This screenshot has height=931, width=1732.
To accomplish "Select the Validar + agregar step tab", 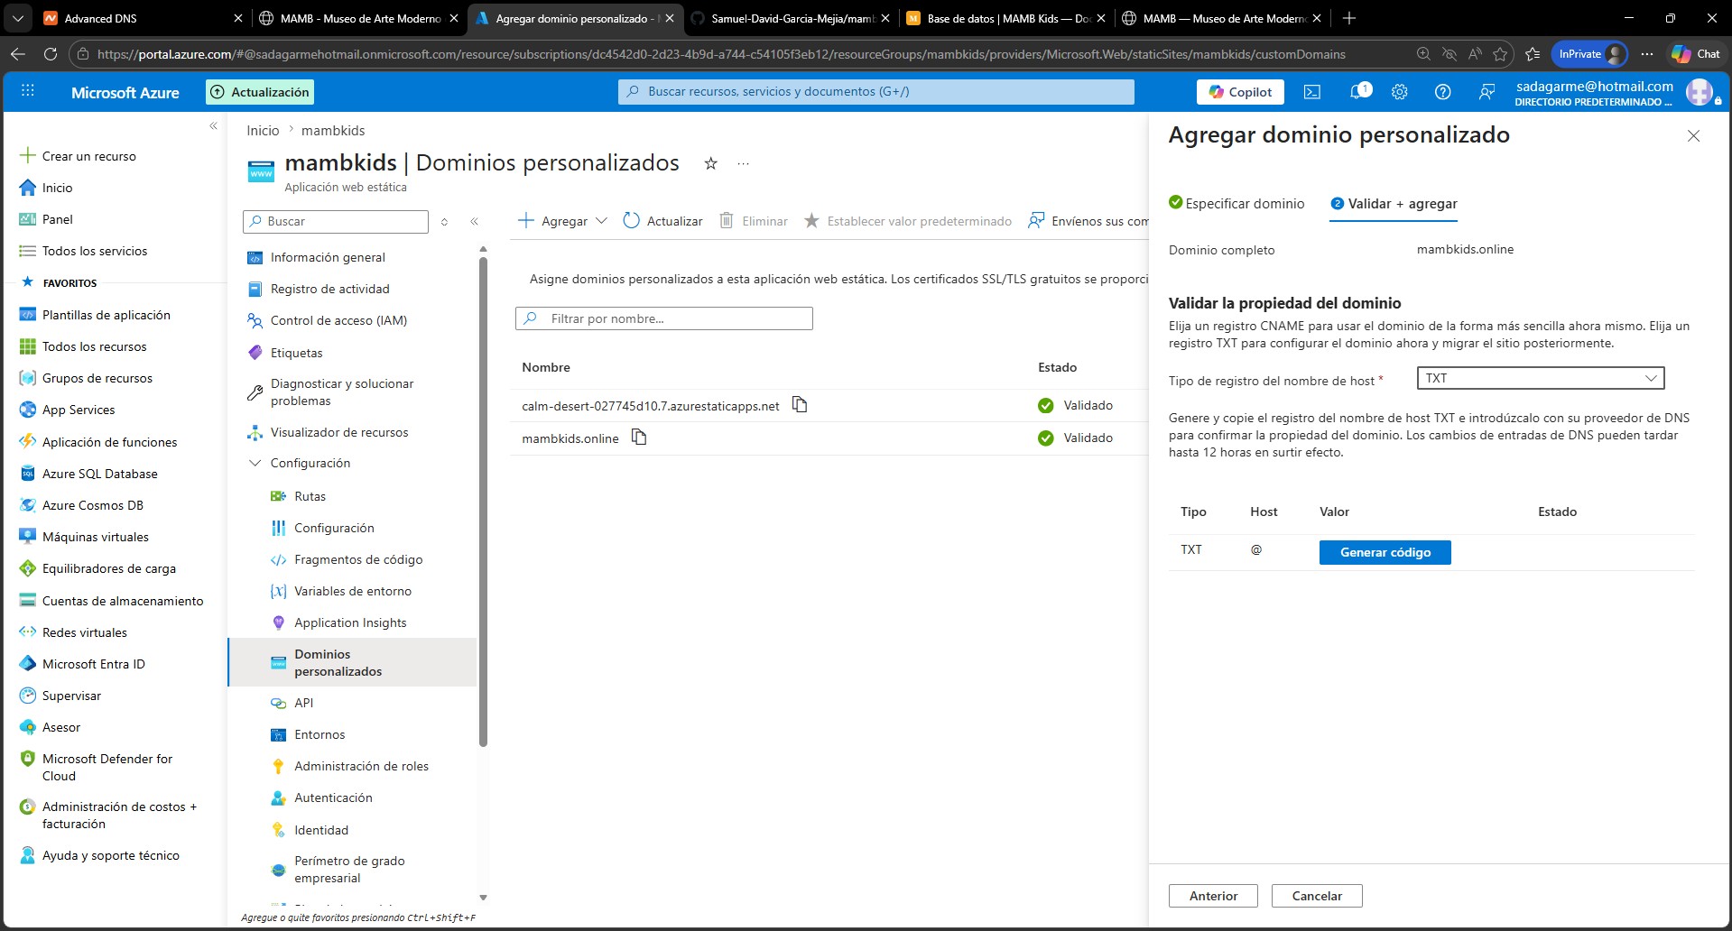I will coord(1394,204).
